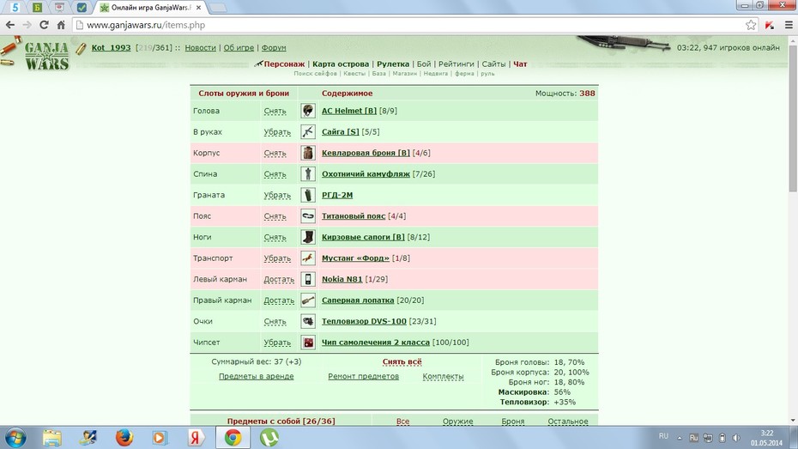The height and width of the screenshot is (449, 798).
Task: Click the Nokia N81 phone icon
Action: tap(308, 279)
